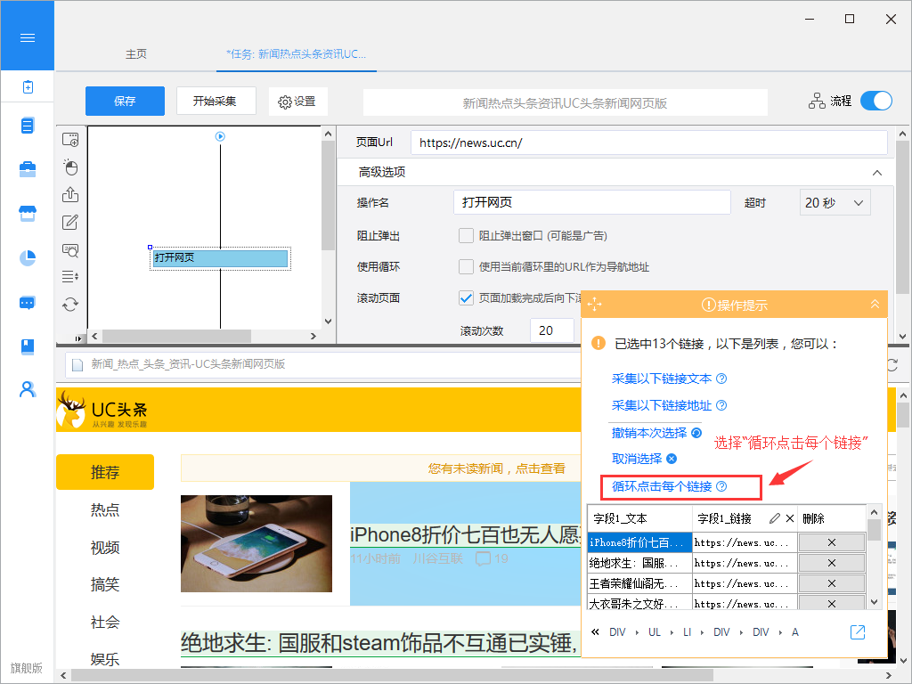
Task: Click the blue 保存 button
Action: click(125, 102)
